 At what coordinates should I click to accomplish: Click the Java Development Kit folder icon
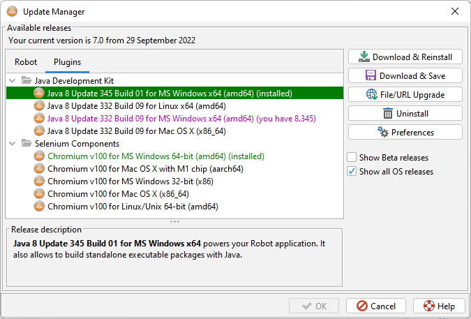pos(27,80)
